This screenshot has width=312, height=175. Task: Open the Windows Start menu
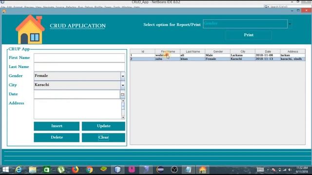point(5,170)
